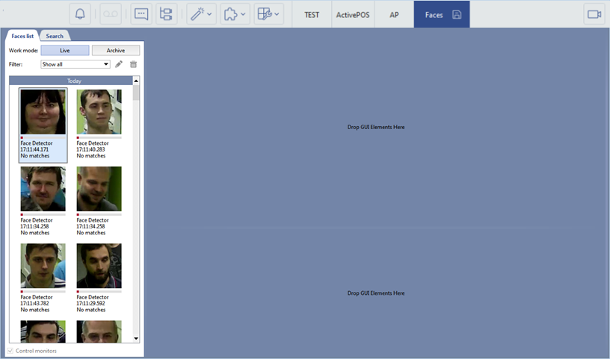This screenshot has height=359, width=610.
Task: Collapse the Today group header
Action: (x=74, y=81)
